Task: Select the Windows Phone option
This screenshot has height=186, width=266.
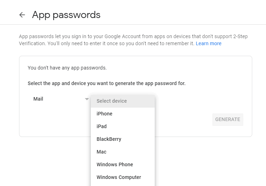Action: pos(115,164)
